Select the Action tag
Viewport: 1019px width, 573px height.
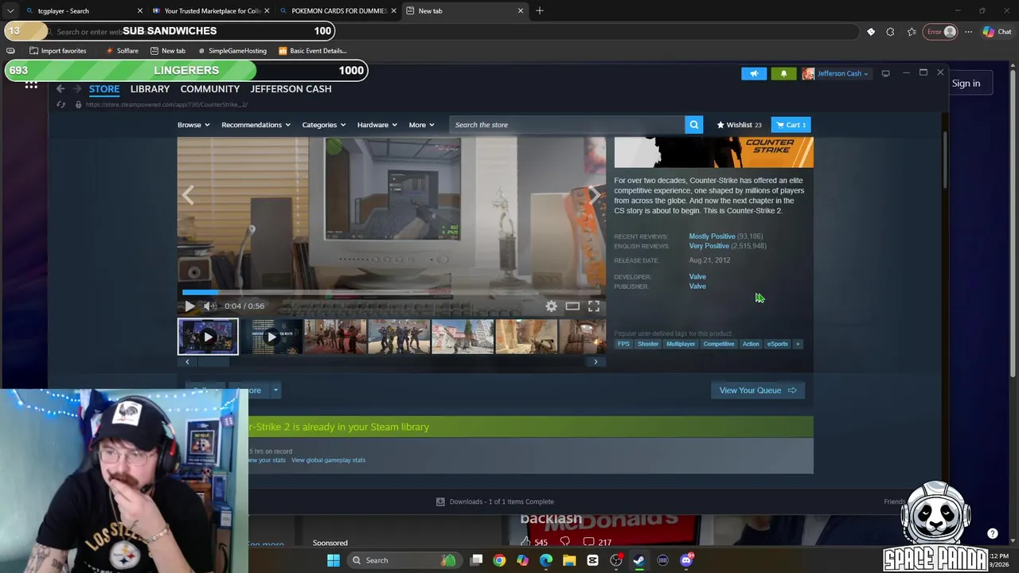(751, 344)
